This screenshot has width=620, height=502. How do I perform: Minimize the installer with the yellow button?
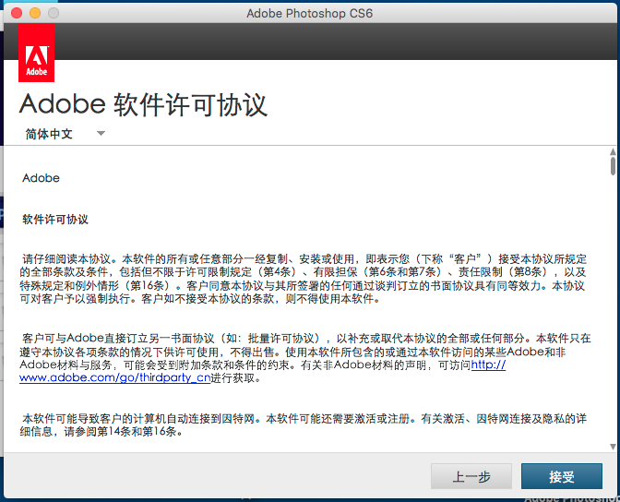click(35, 13)
